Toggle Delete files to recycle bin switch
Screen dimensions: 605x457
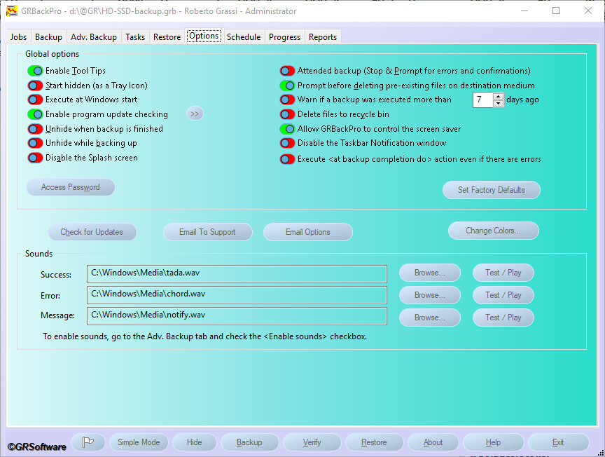[287, 114]
